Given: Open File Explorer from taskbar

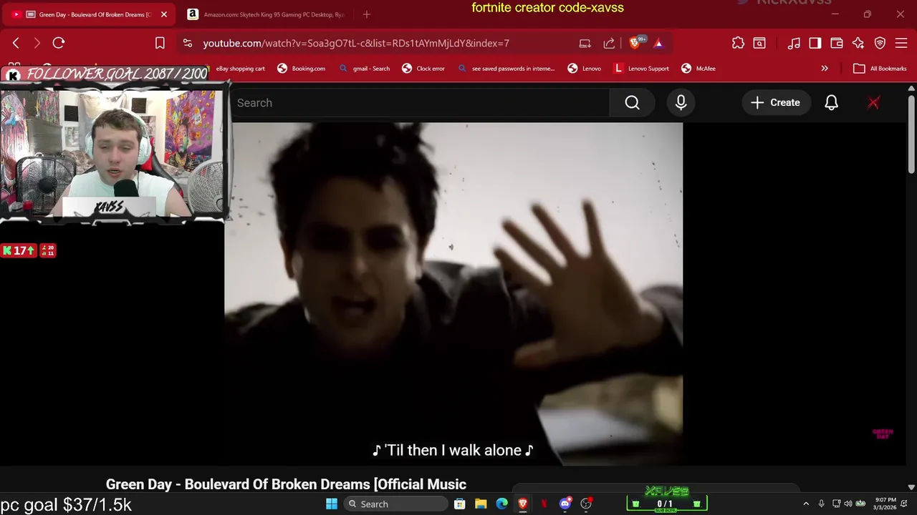Looking at the screenshot, I should coord(481,504).
